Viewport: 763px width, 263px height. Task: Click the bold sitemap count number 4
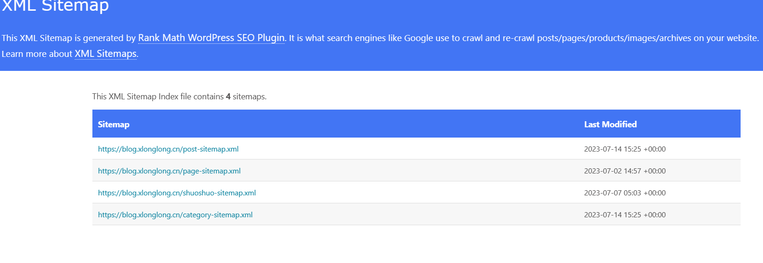tap(228, 97)
